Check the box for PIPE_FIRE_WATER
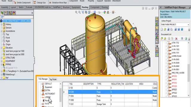The height and width of the screenshot is (107, 191). point(168,73)
